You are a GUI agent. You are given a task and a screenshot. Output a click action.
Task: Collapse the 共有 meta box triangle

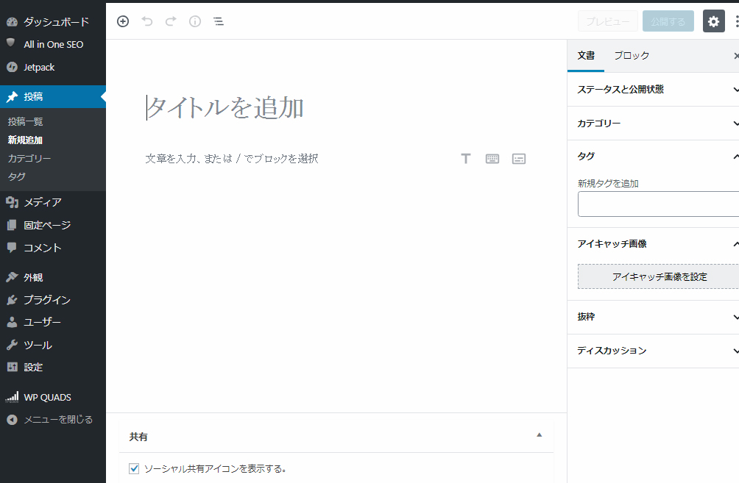(x=539, y=435)
